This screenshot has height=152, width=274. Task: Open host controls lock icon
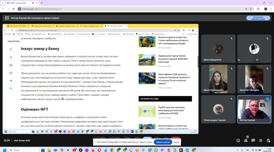click(x=269, y=140)
